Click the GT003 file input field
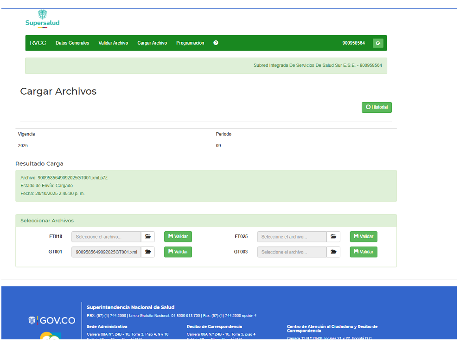Screen dimensions: 460x344 click(292, 252)
